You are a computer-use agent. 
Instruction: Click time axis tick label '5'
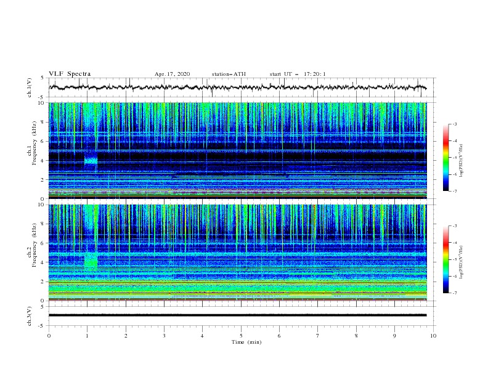click(x=241, y=336)
